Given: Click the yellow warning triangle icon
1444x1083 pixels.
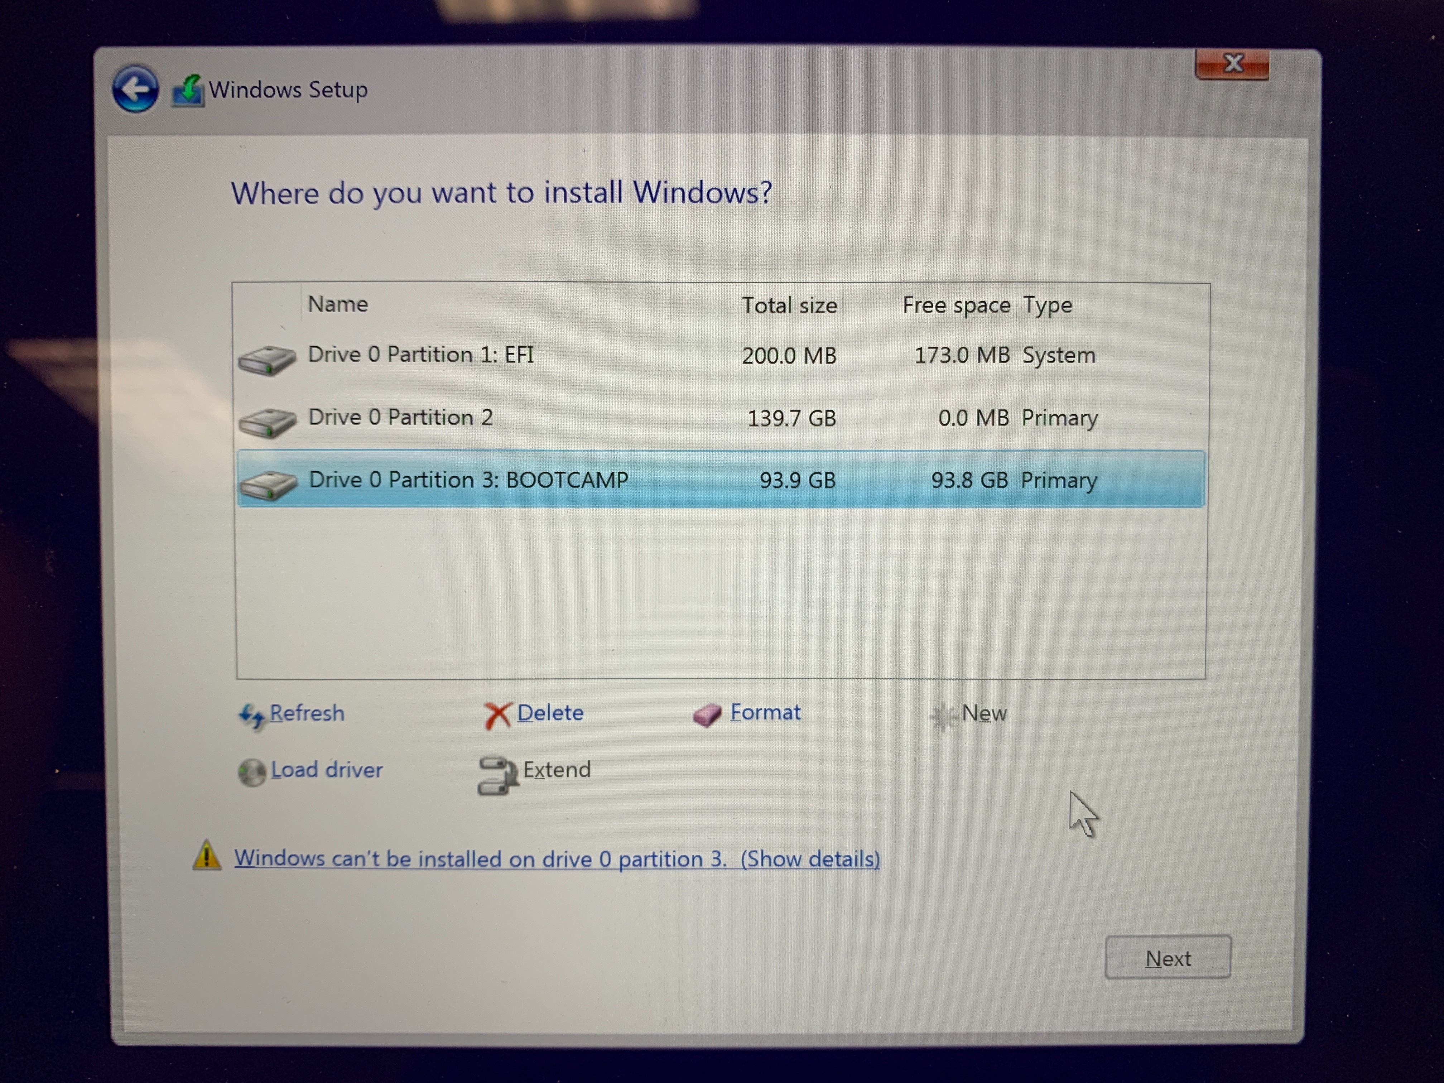Looking at the screenshot, I should (207, 856).
